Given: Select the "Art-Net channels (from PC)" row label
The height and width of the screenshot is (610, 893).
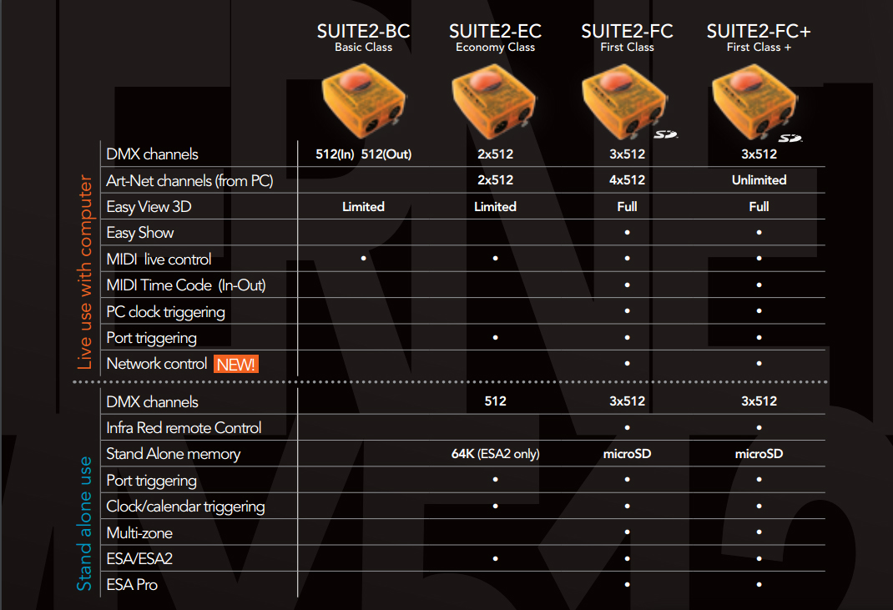Looking at the screenshot, I should (189, 181).
